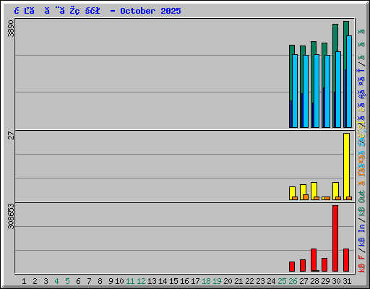The height and width of the screenshot is (289, 370).
Task: Select day 17 on the x-axis
Action: [x=195, y=281]
